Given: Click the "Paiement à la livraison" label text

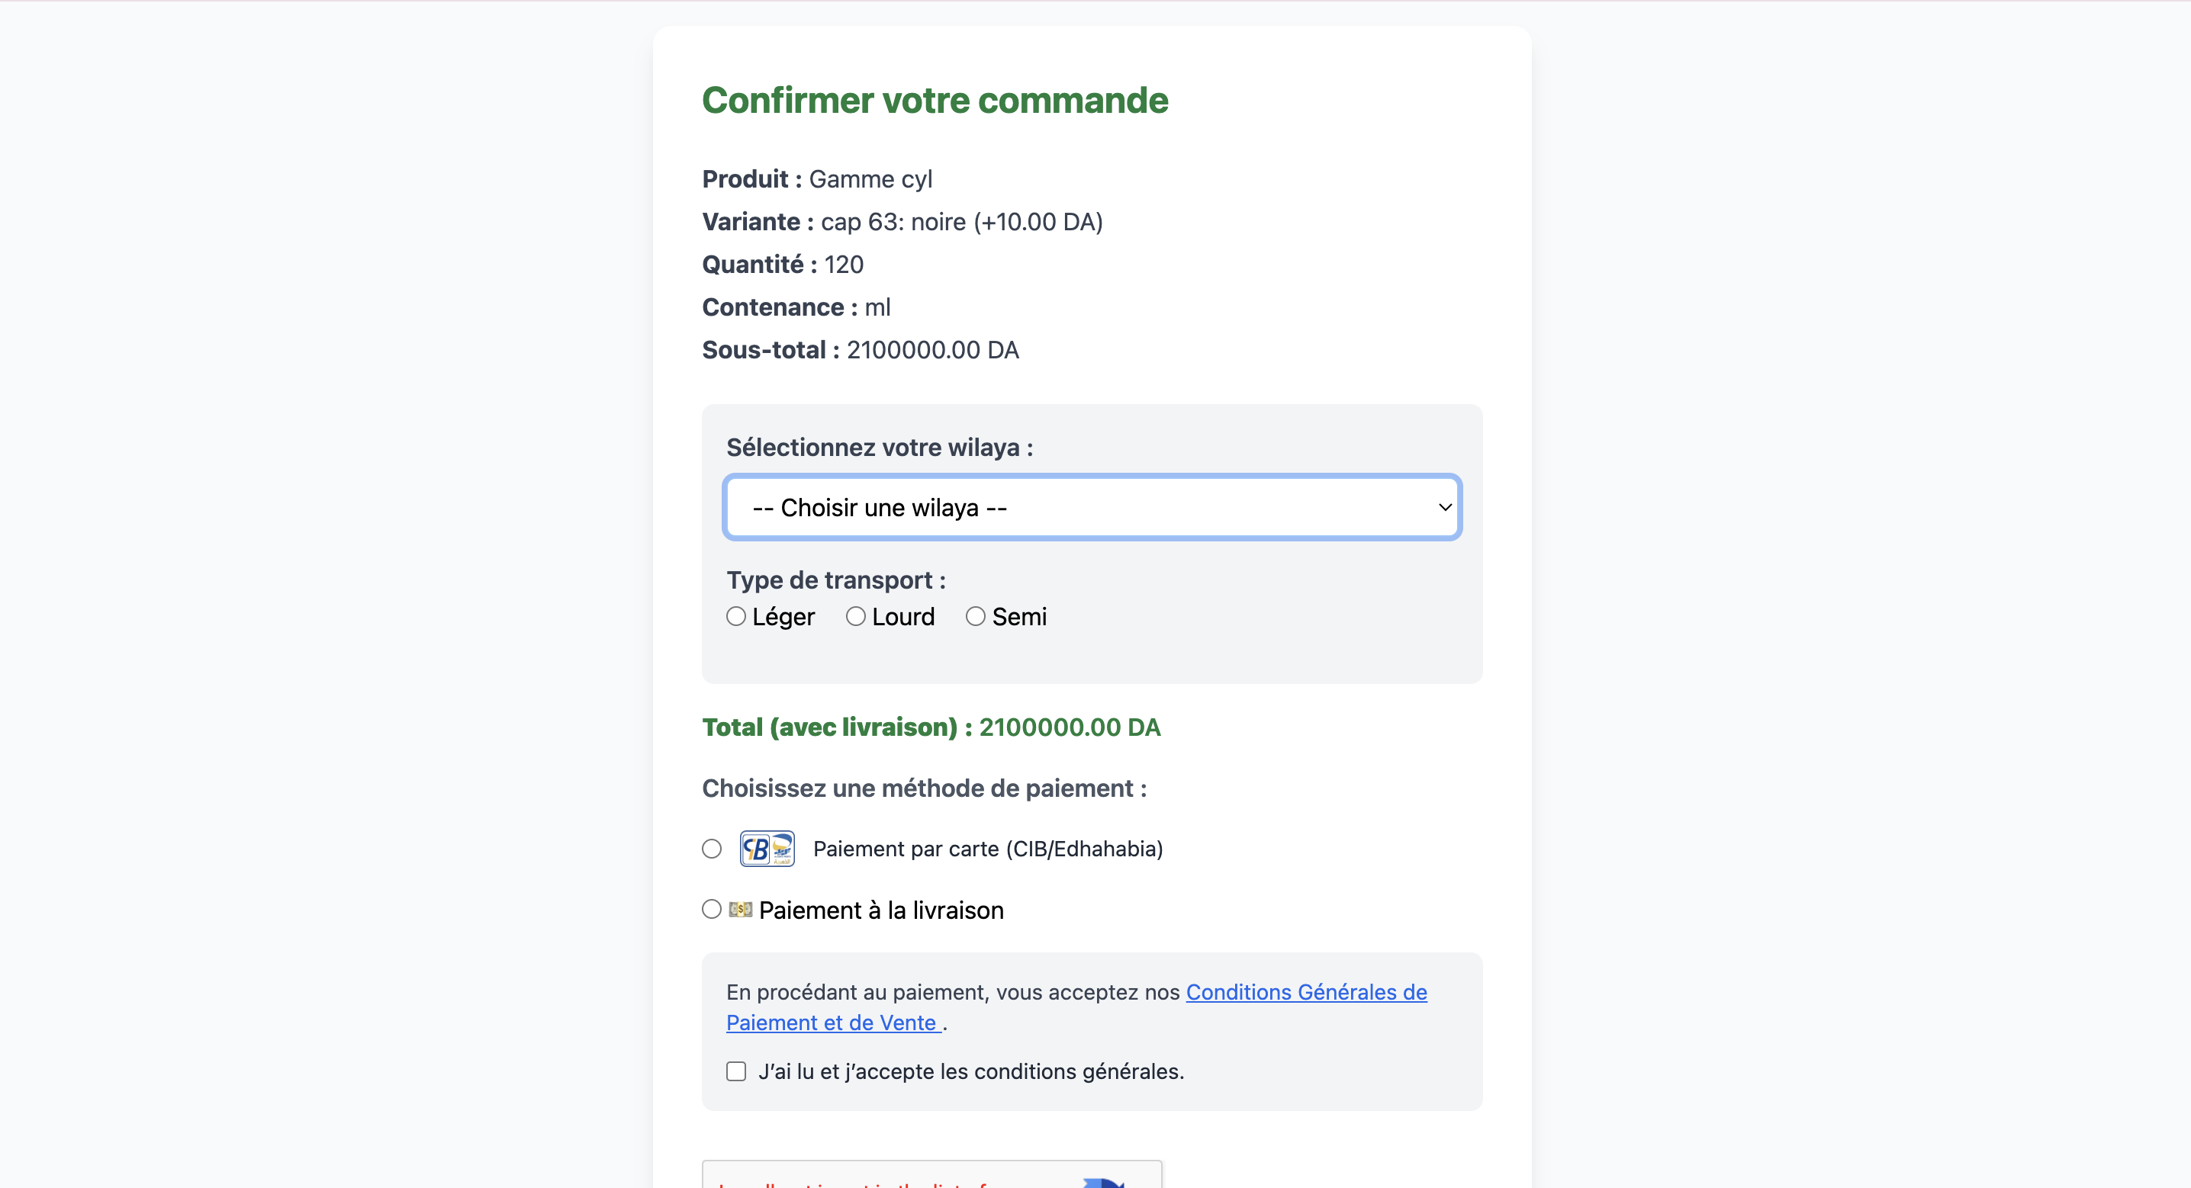Looking at the screenshot, I should pos(881,910).
